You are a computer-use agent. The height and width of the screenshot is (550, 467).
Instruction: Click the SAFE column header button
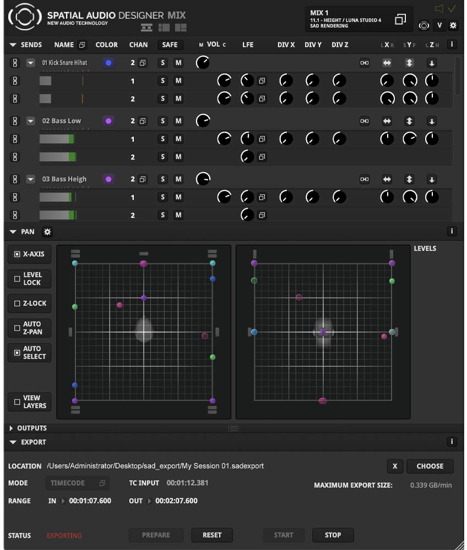[x=170, y=45]
